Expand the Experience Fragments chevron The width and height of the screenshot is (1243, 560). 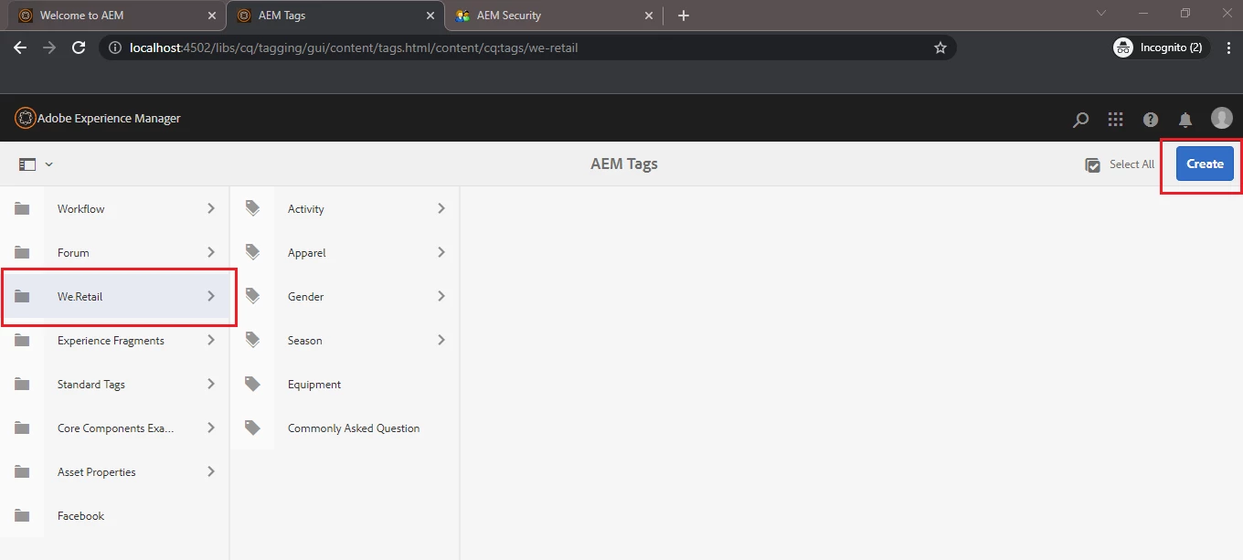pos(211,340)
